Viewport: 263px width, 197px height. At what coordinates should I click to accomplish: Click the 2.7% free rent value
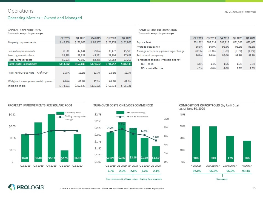111,171
